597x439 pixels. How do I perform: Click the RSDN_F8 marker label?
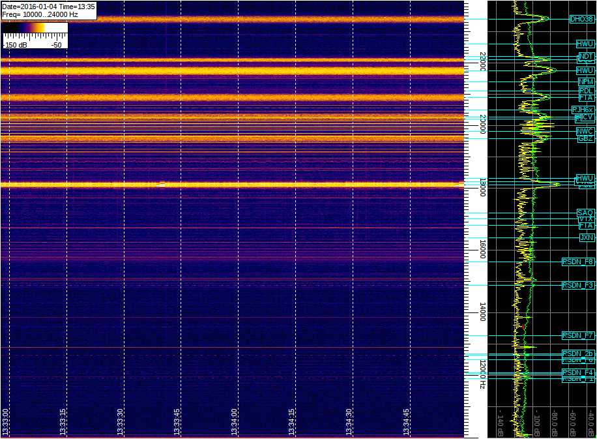click(x=578, y=262)
